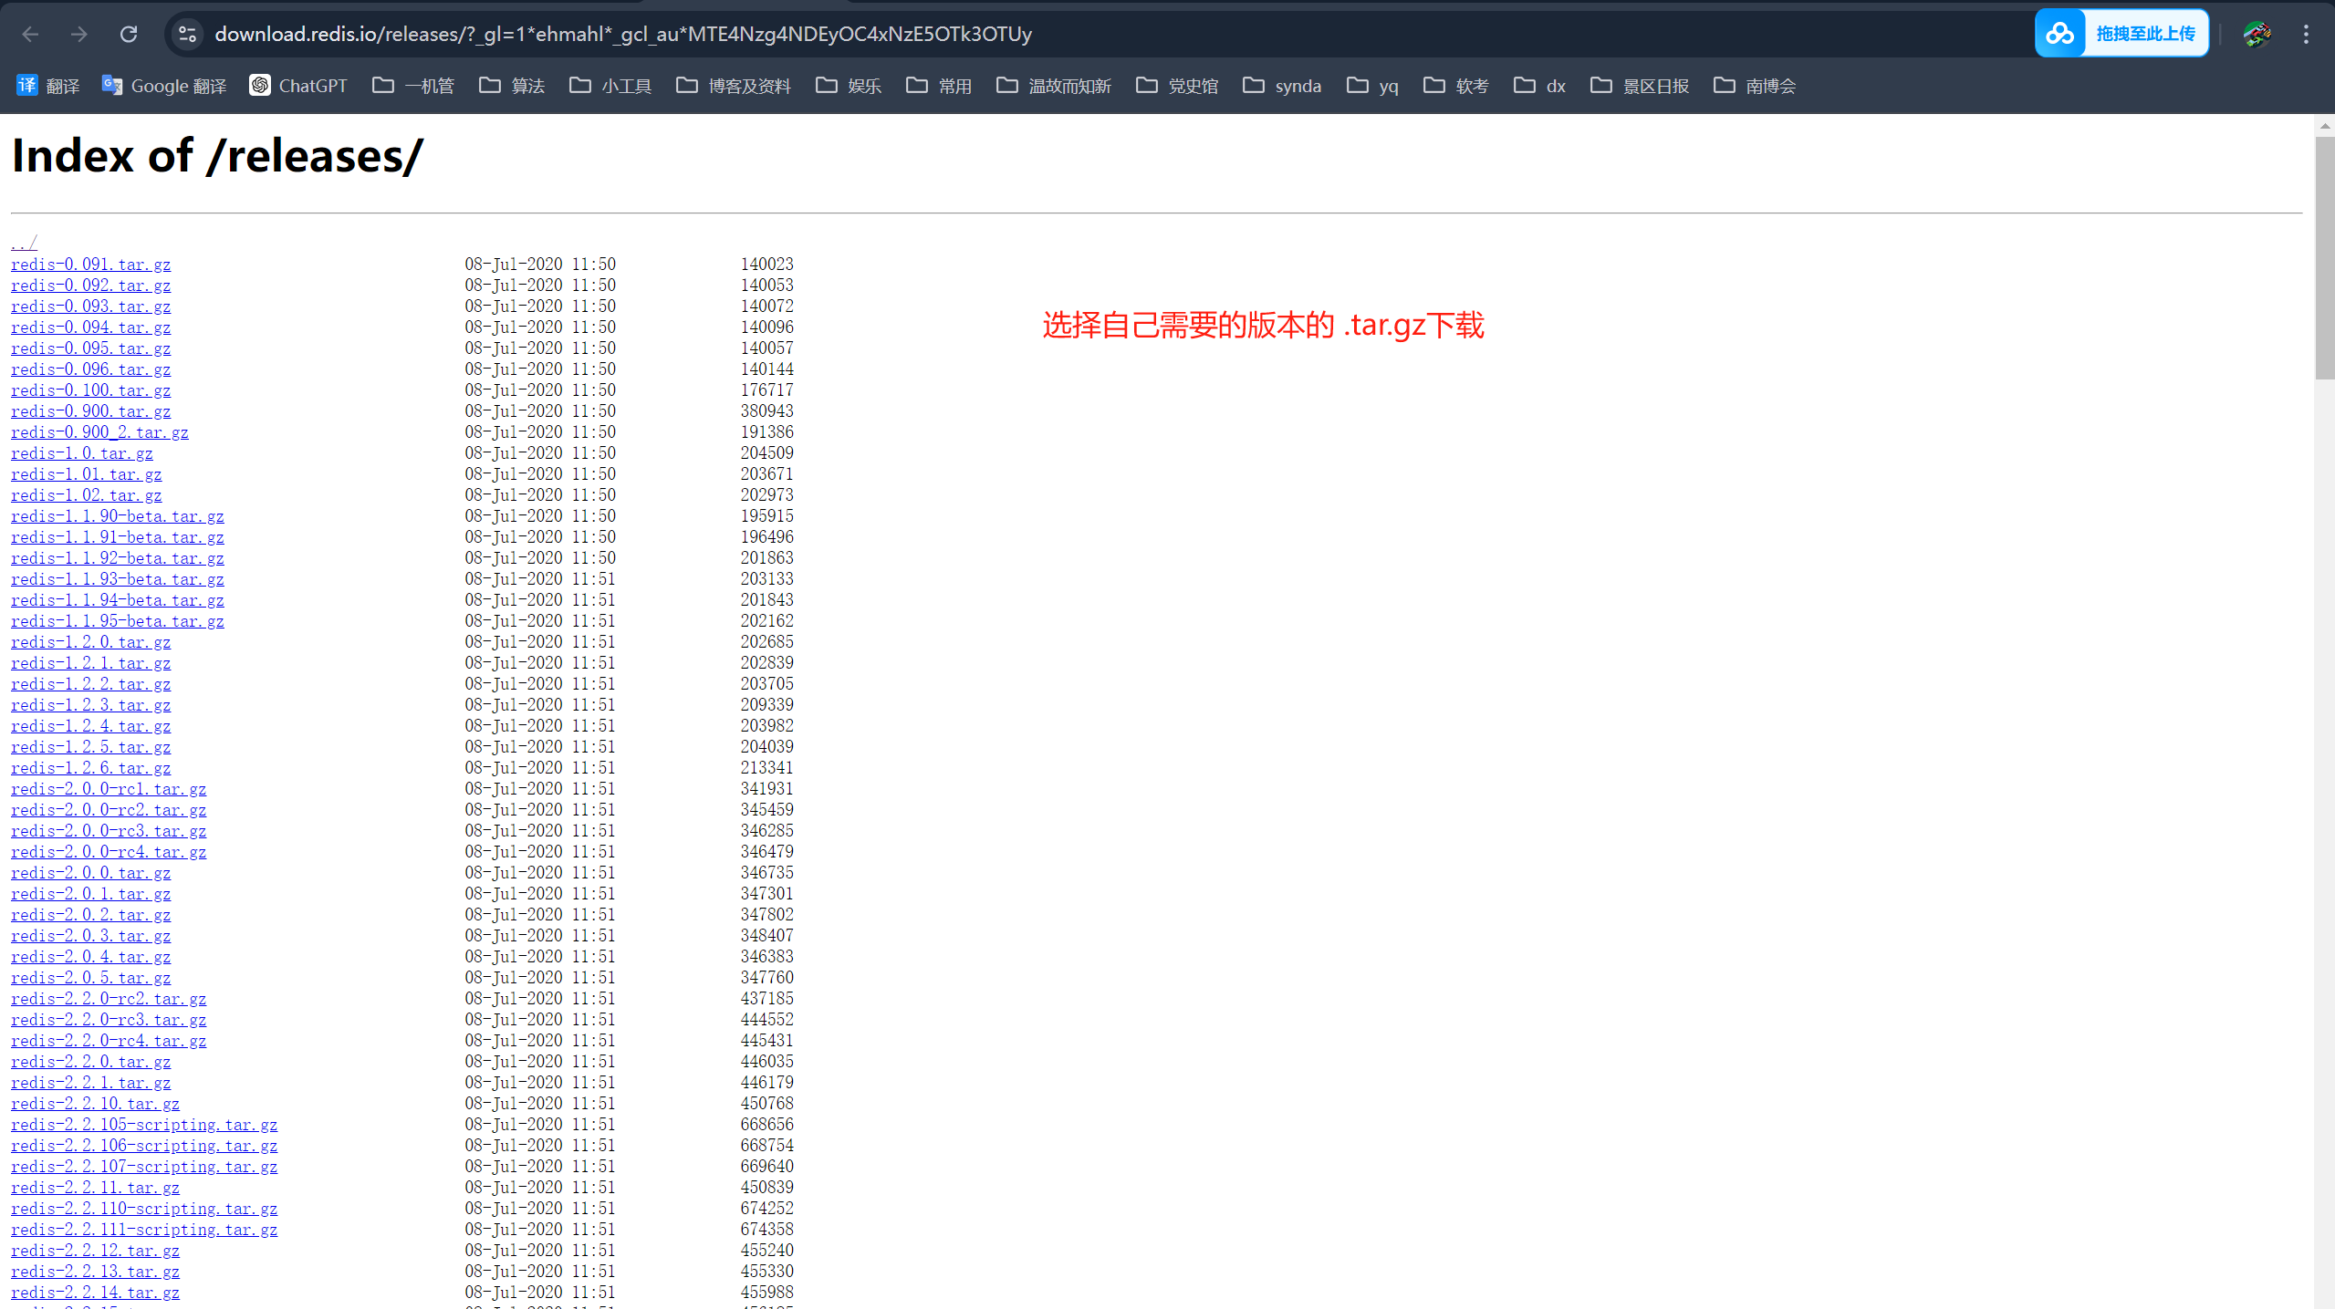Click the 翻译 bookmark icon
The height and width of the screenshot is (1309, 2335).
(x=27, y=86)
